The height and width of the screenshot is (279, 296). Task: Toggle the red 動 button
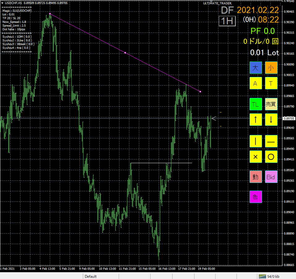pos(255,177)
